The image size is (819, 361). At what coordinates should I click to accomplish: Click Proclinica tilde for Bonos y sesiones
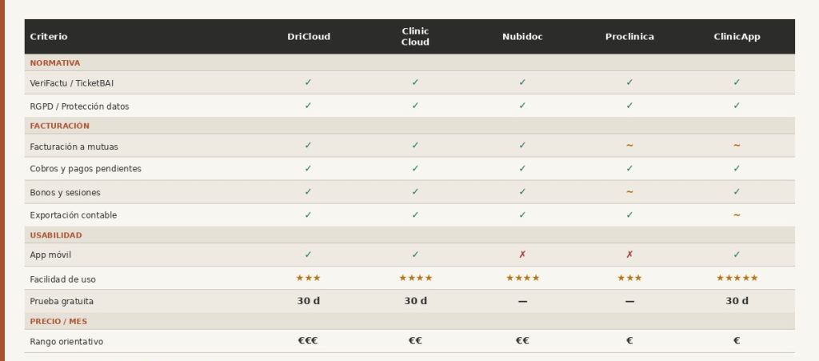[x=629, y=192]
